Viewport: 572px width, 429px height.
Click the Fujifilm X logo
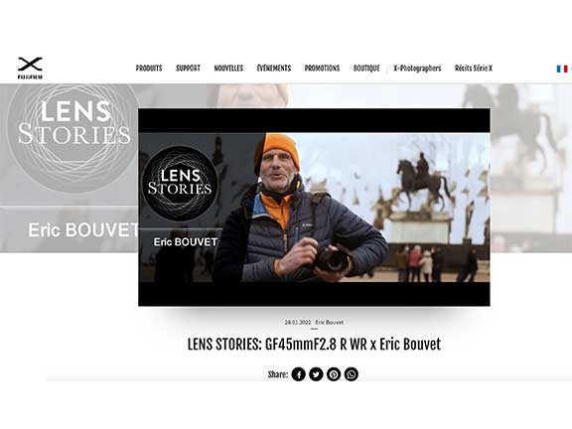coord(30,68)
